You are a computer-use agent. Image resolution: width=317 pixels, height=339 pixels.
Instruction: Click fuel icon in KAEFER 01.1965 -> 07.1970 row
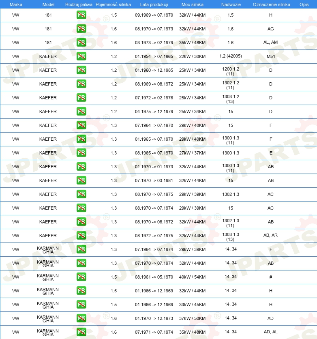[81, 139]
